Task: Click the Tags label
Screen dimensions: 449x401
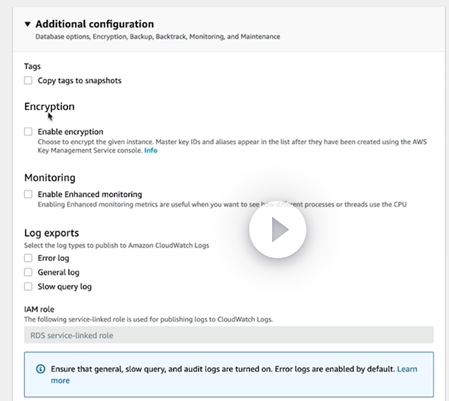Action: click(x=32, y=66)
